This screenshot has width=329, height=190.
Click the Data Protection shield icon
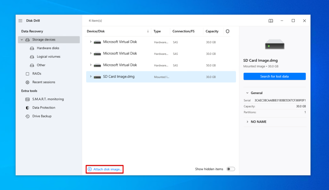[x=27, y=108]
